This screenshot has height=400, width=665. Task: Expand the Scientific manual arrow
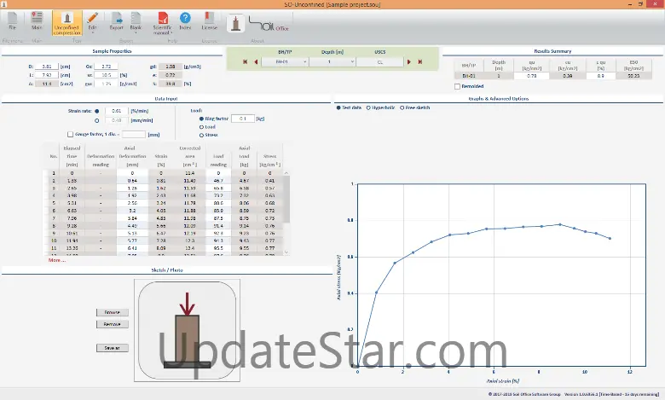pos(171,32)
